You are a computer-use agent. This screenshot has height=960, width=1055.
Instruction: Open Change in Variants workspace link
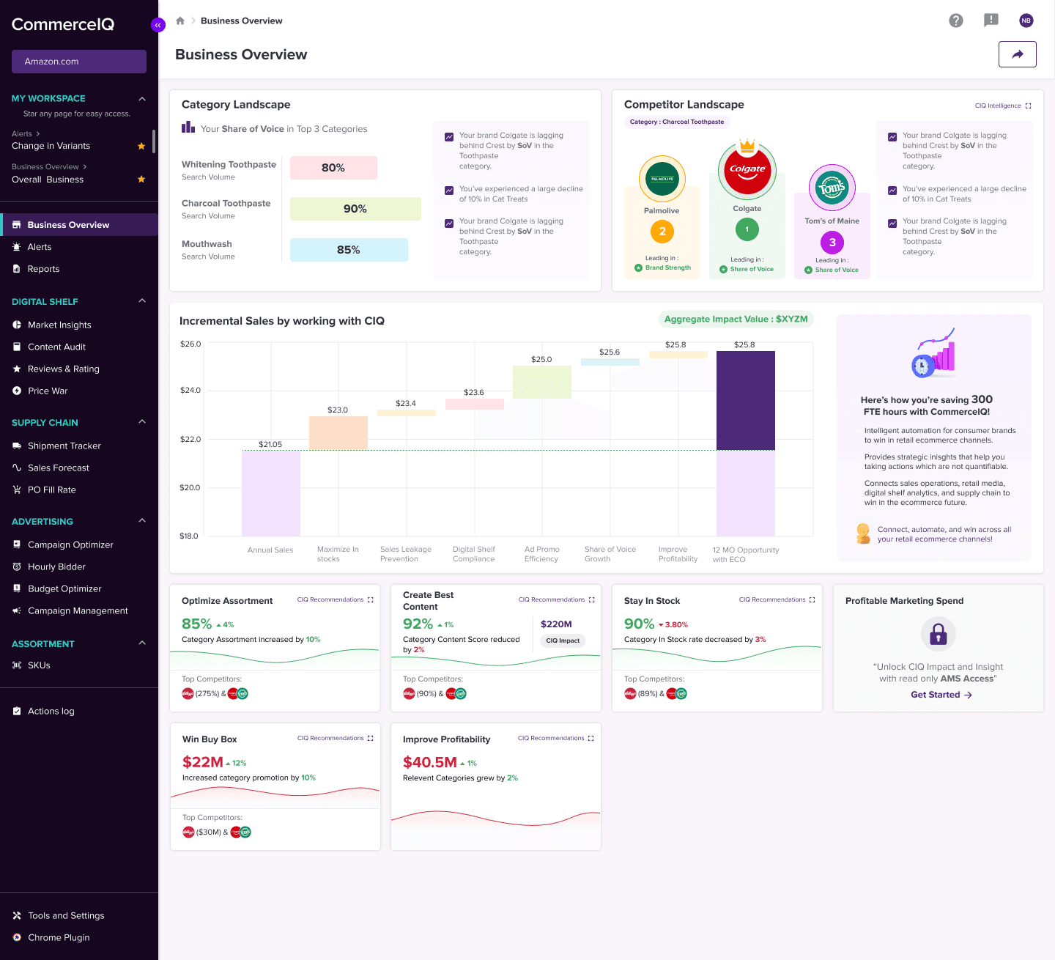point(51,146)
